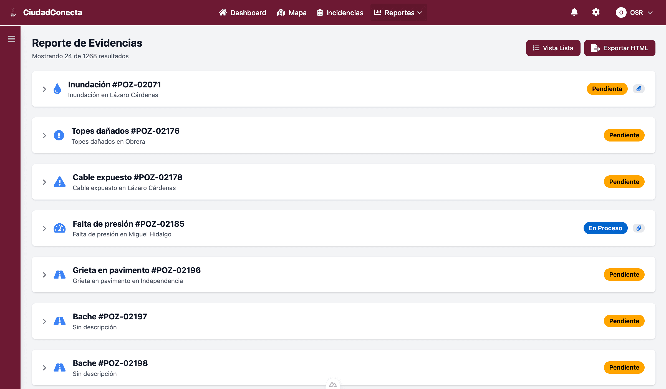
Task: Go to the Dashboard page
Action: pyautogui.click(x=243, y=12)
